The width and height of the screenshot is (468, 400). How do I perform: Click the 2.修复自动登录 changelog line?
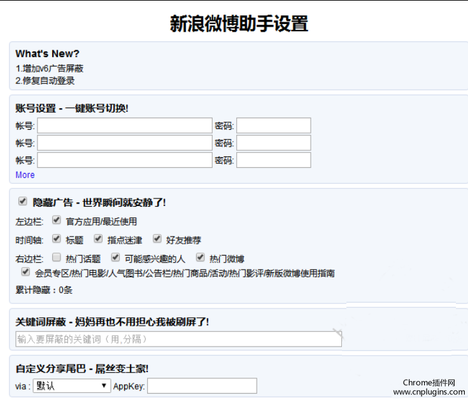click(45, 81)
